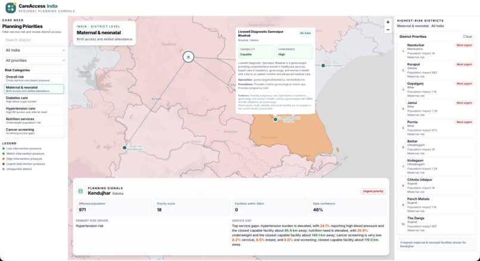Click the 92.4 km distance badge

point(305,33)
